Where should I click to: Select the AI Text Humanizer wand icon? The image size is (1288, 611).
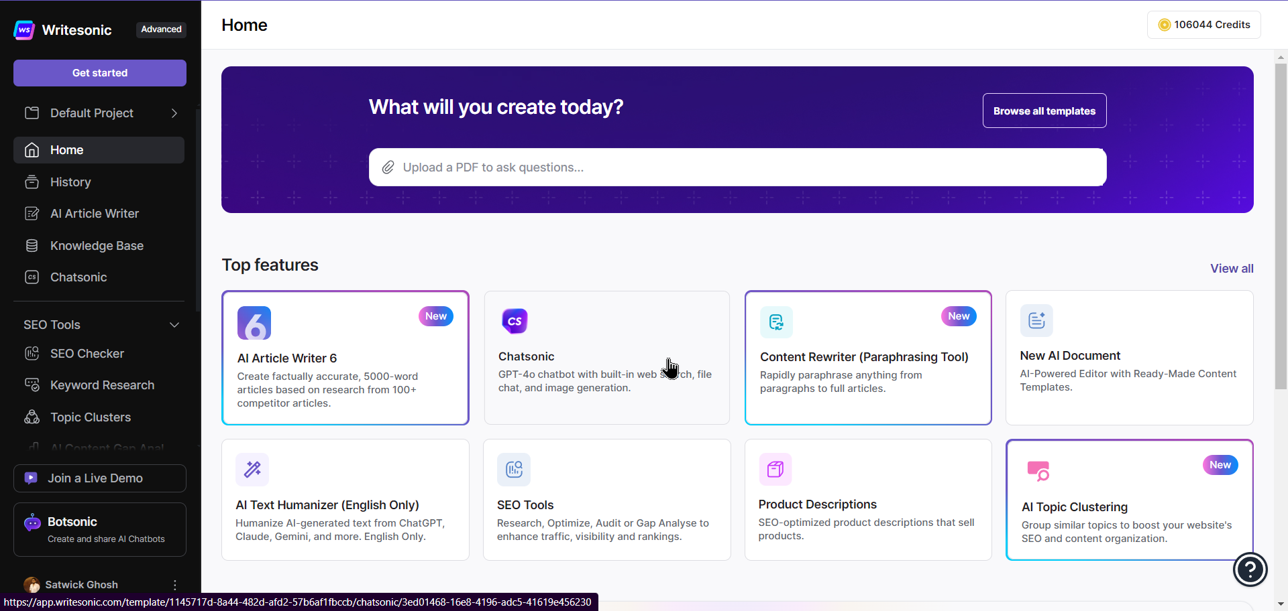click(x=252, y=469)
